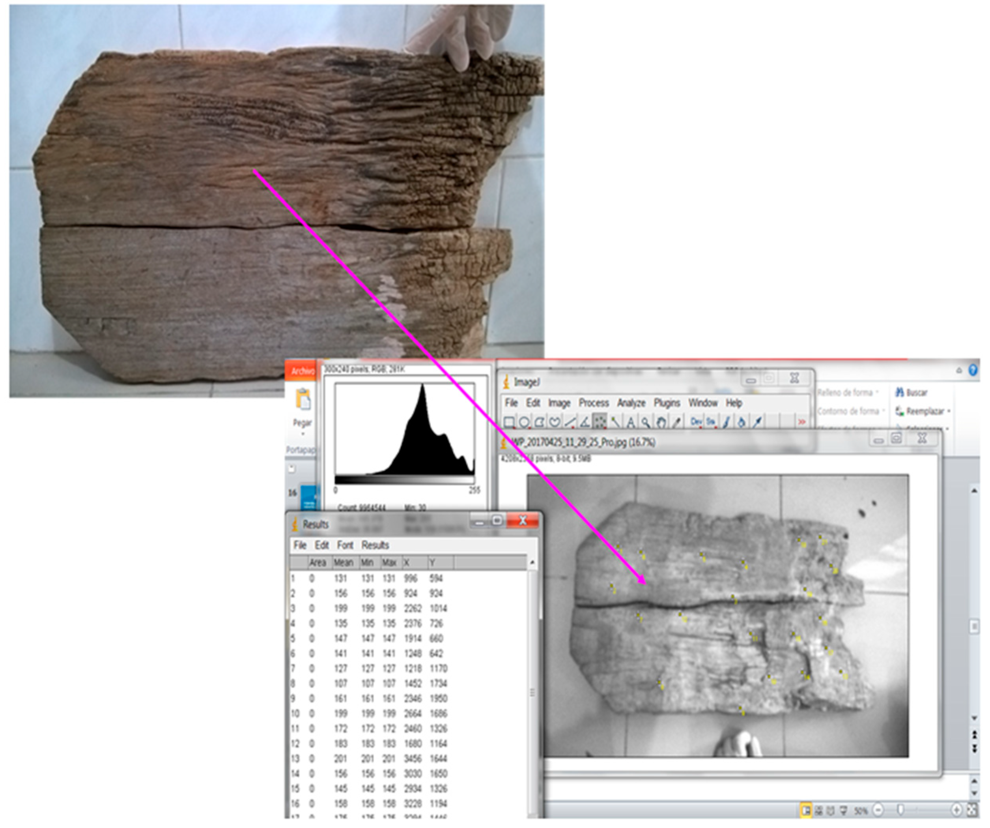
Task: Click the 50% zoom level in status bar
Action: [x=861, y=811]
